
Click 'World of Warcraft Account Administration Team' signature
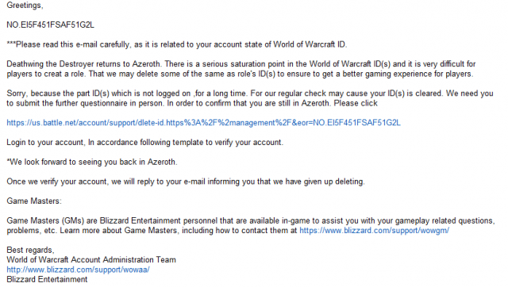pyautogui.click(x=91, y=260)
